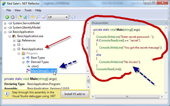Select the Main(String[]) : Void method
Image resolution: width=170 pixels, height=106 pixels.
click(x=44, y=71)
